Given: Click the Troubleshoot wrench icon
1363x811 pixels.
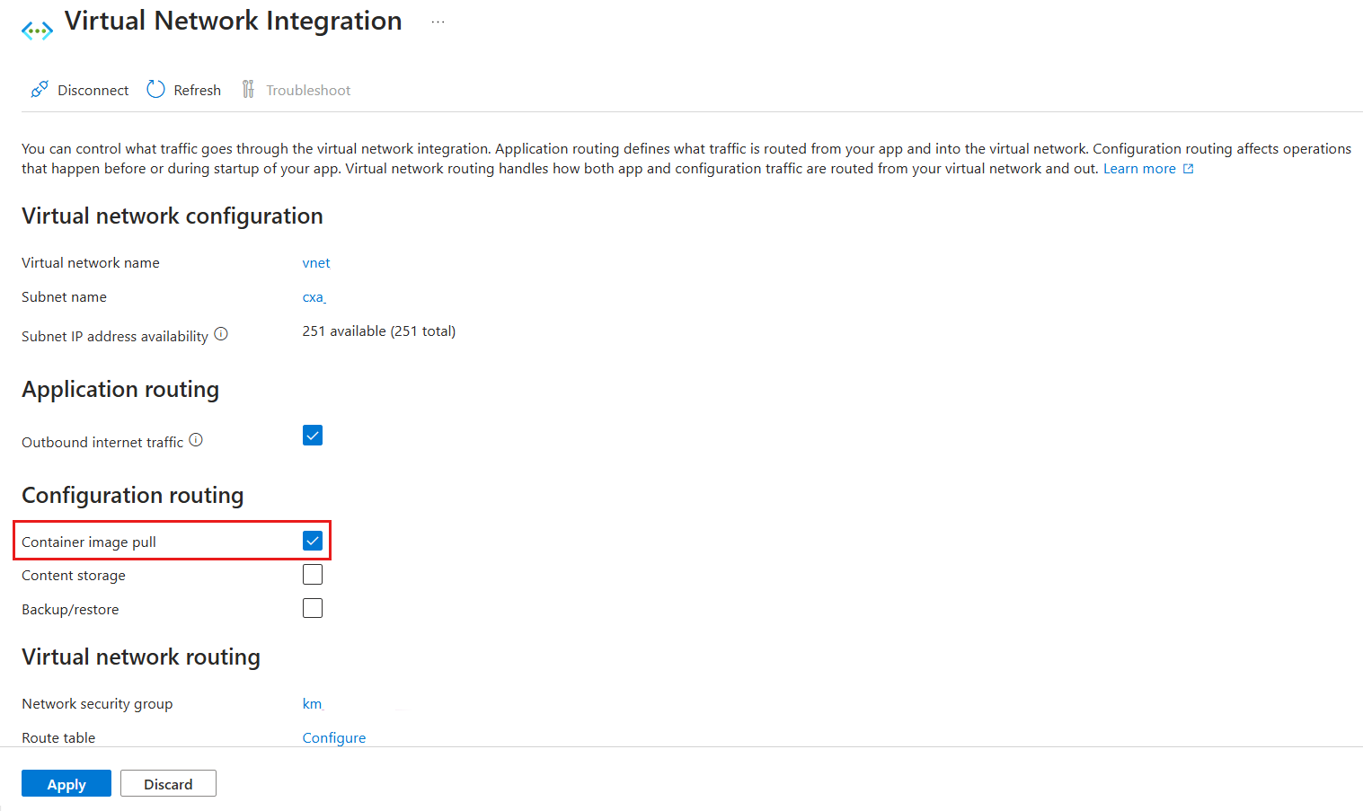Looking at the screenshot, I should coord(248,89).
